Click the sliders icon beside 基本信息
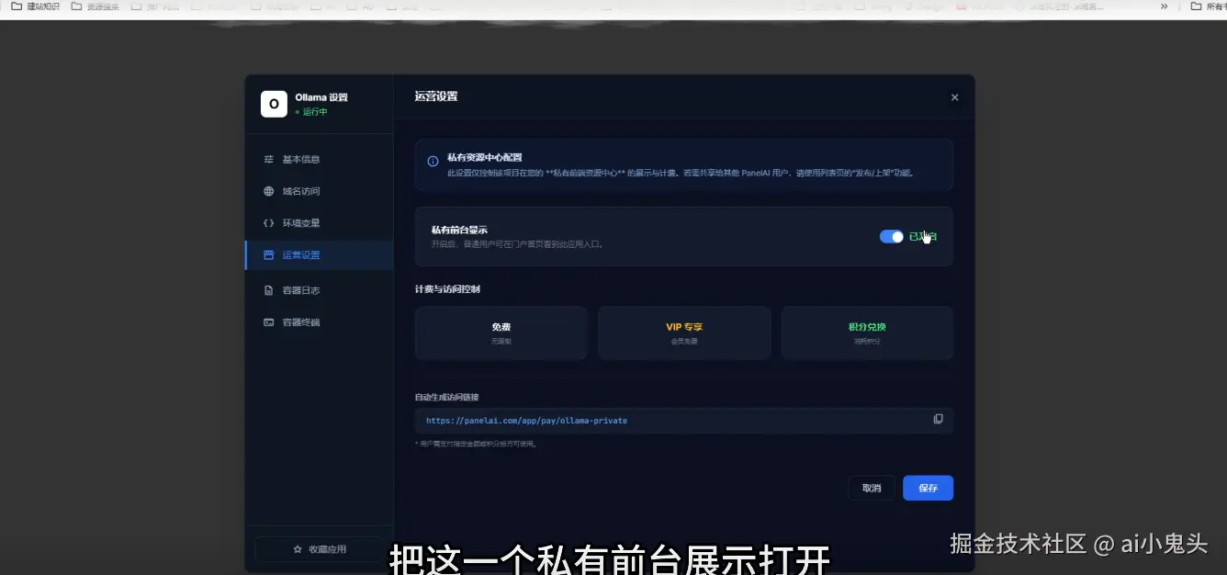This screenshot has width=1227, height=575. coord(269,160)
